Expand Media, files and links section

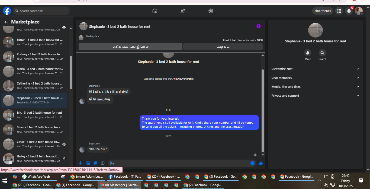(x=316, y=87)
